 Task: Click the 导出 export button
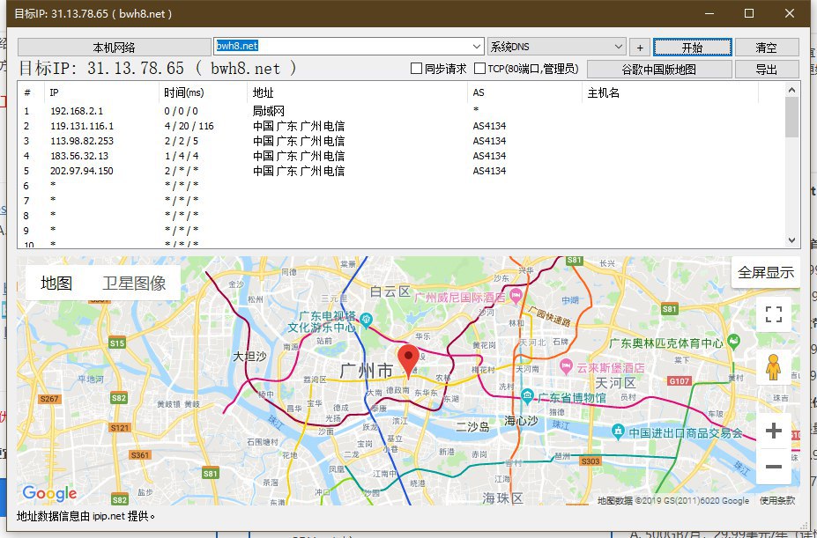point(766,69)
